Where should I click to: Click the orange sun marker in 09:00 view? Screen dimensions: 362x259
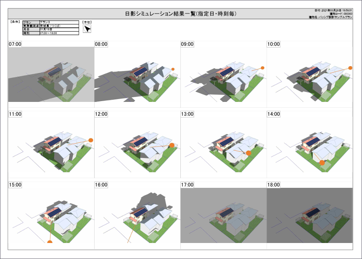click(x=262, y=67)
